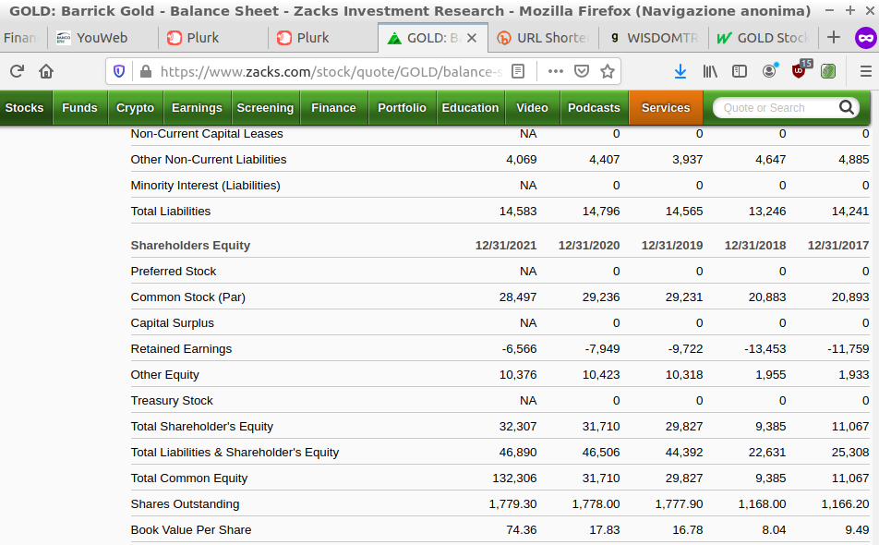This screenshot has height=545, width=879.
Task: Focus the Quote or Search field
Action: pyautogui.click(x=777, y=108)
